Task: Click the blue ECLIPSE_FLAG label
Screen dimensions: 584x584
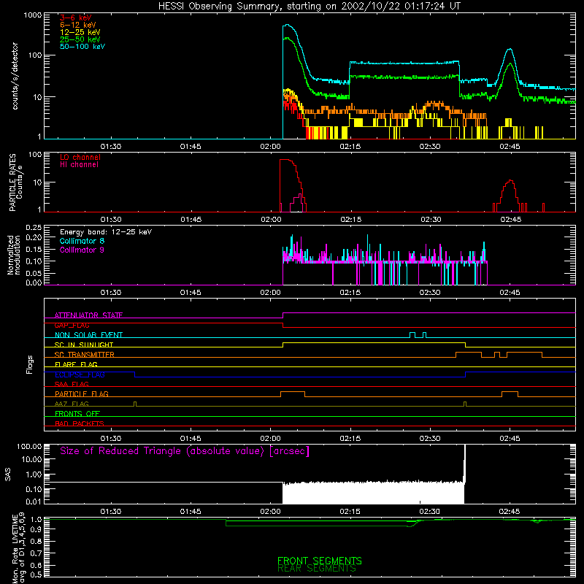Action: [80, 374]
